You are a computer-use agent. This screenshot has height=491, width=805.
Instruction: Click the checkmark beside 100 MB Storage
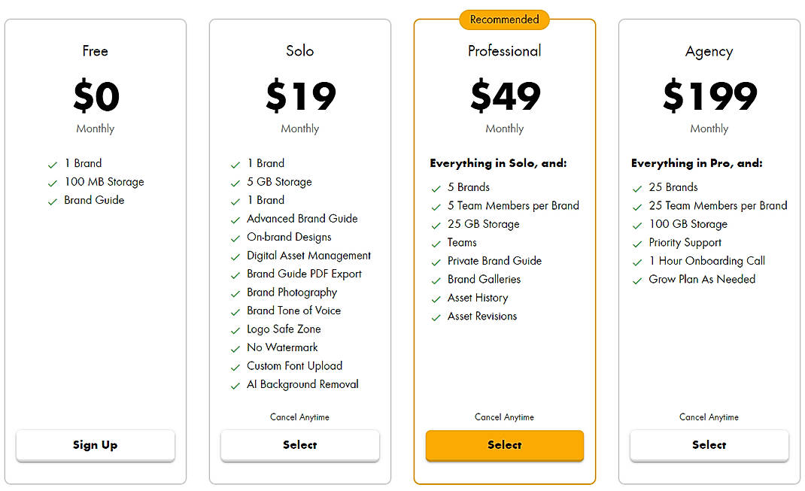52,182
